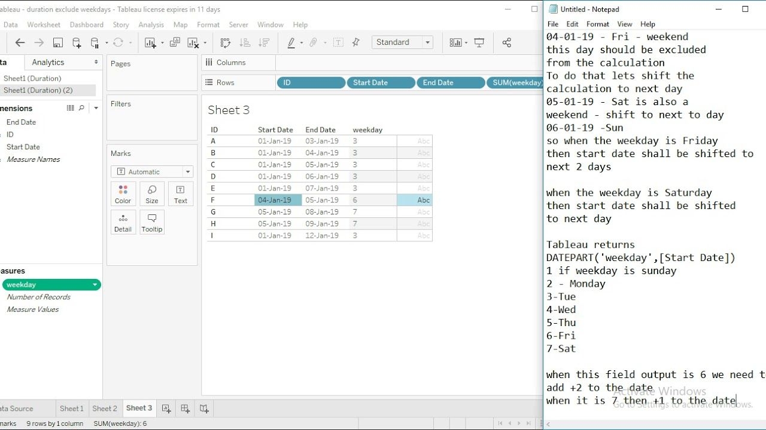Image resolution: width=766 pixels, height=430 pixels.
Task: Click the Share workbook icon
Action: [x=507, y=42]
